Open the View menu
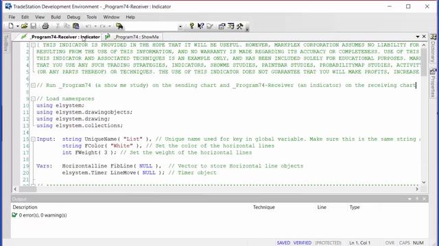 click(x=40, y=17)
